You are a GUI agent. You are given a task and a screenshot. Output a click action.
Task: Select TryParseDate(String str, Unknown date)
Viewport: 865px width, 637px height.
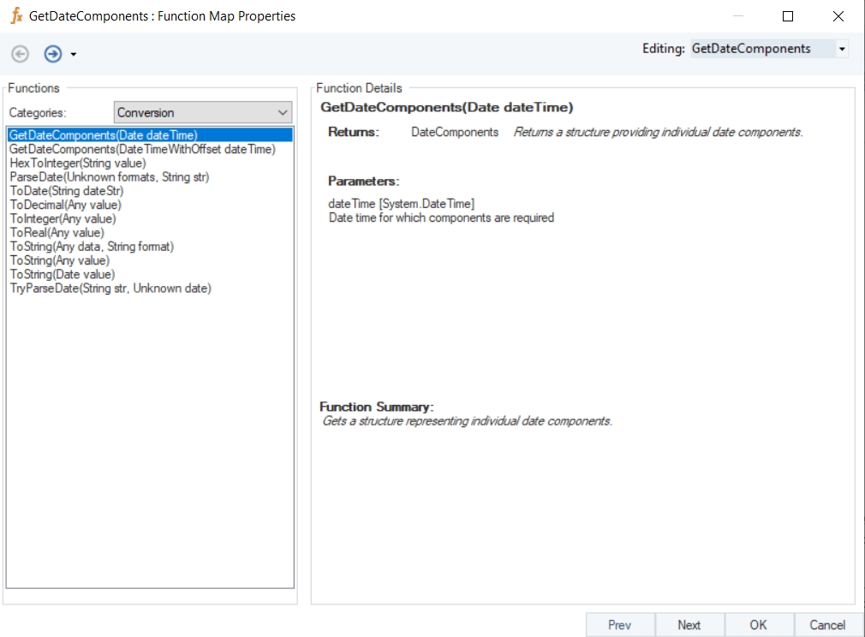click(110, 288)
